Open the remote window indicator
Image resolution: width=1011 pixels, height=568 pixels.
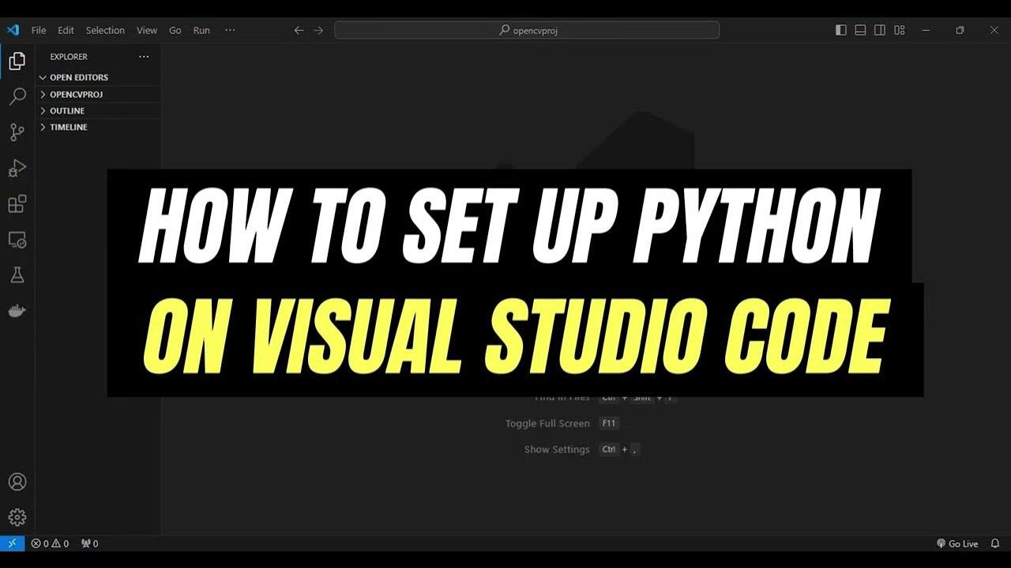click(12, 544)
